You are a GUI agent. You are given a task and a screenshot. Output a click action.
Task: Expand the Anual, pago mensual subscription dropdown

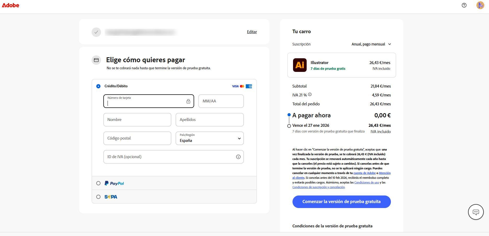(371, 44)
